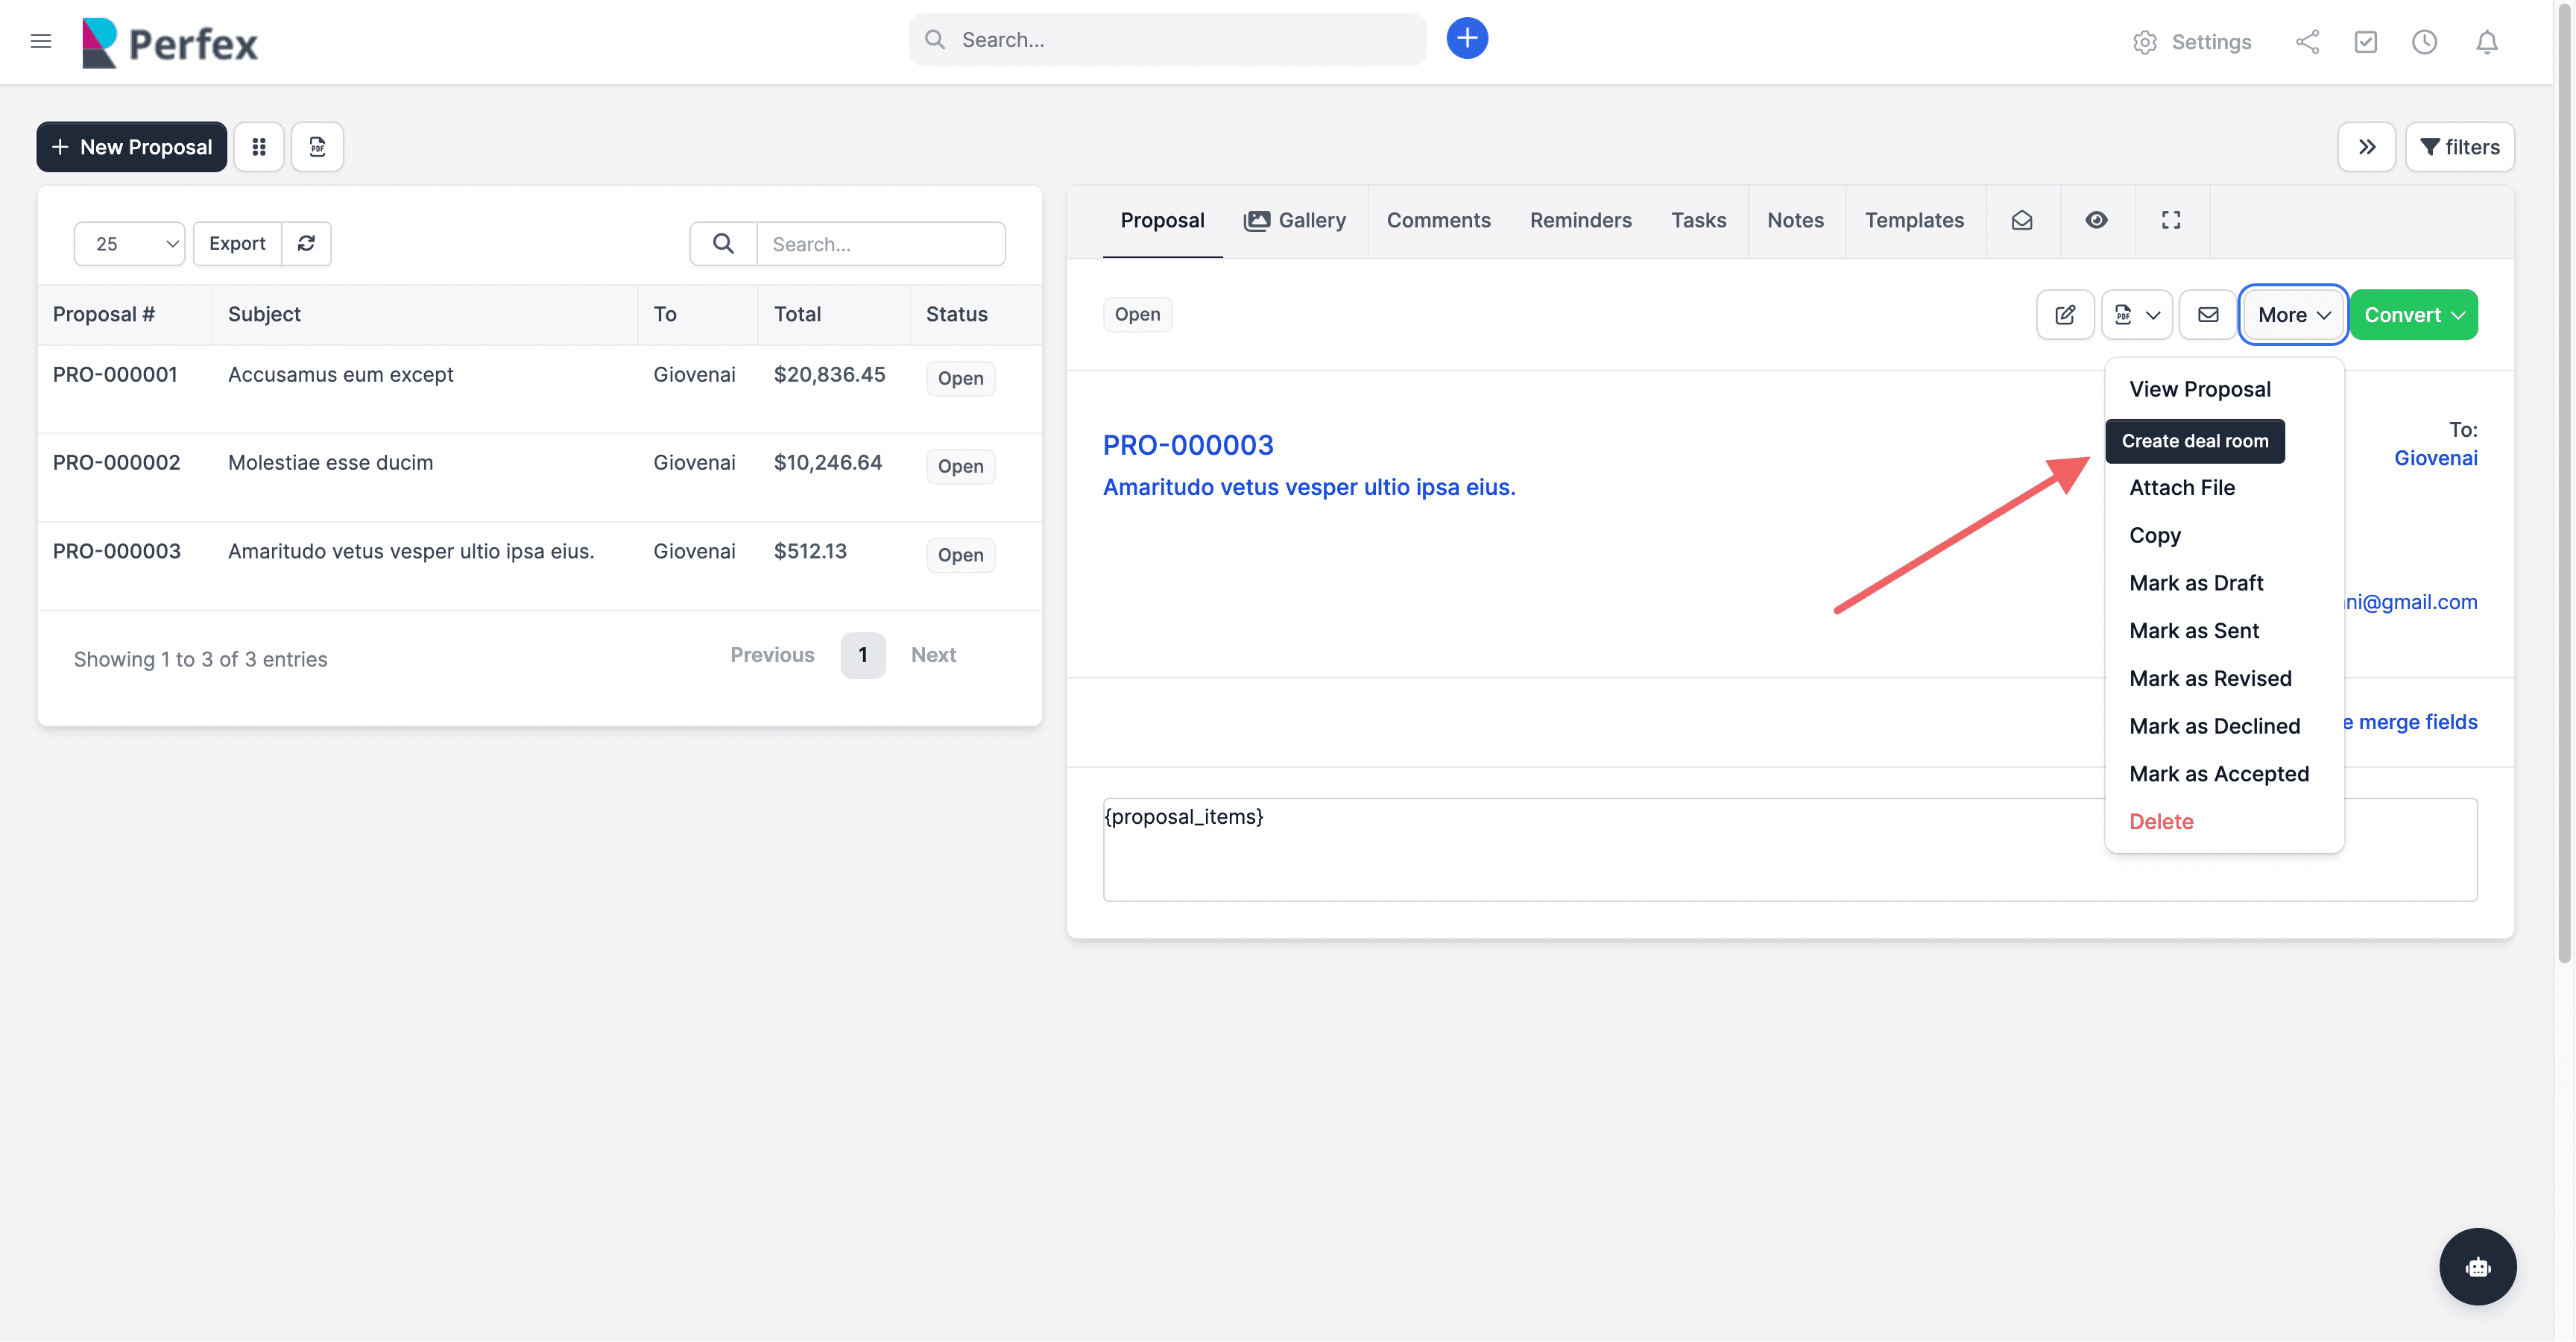The height and width of the screenshot is (1342, 2576).
Task: Open proposal PRO-000002 in list
Action: (x=116, y=463)
